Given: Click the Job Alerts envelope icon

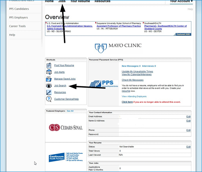Looking at the screenshot, I should [49, 72].
